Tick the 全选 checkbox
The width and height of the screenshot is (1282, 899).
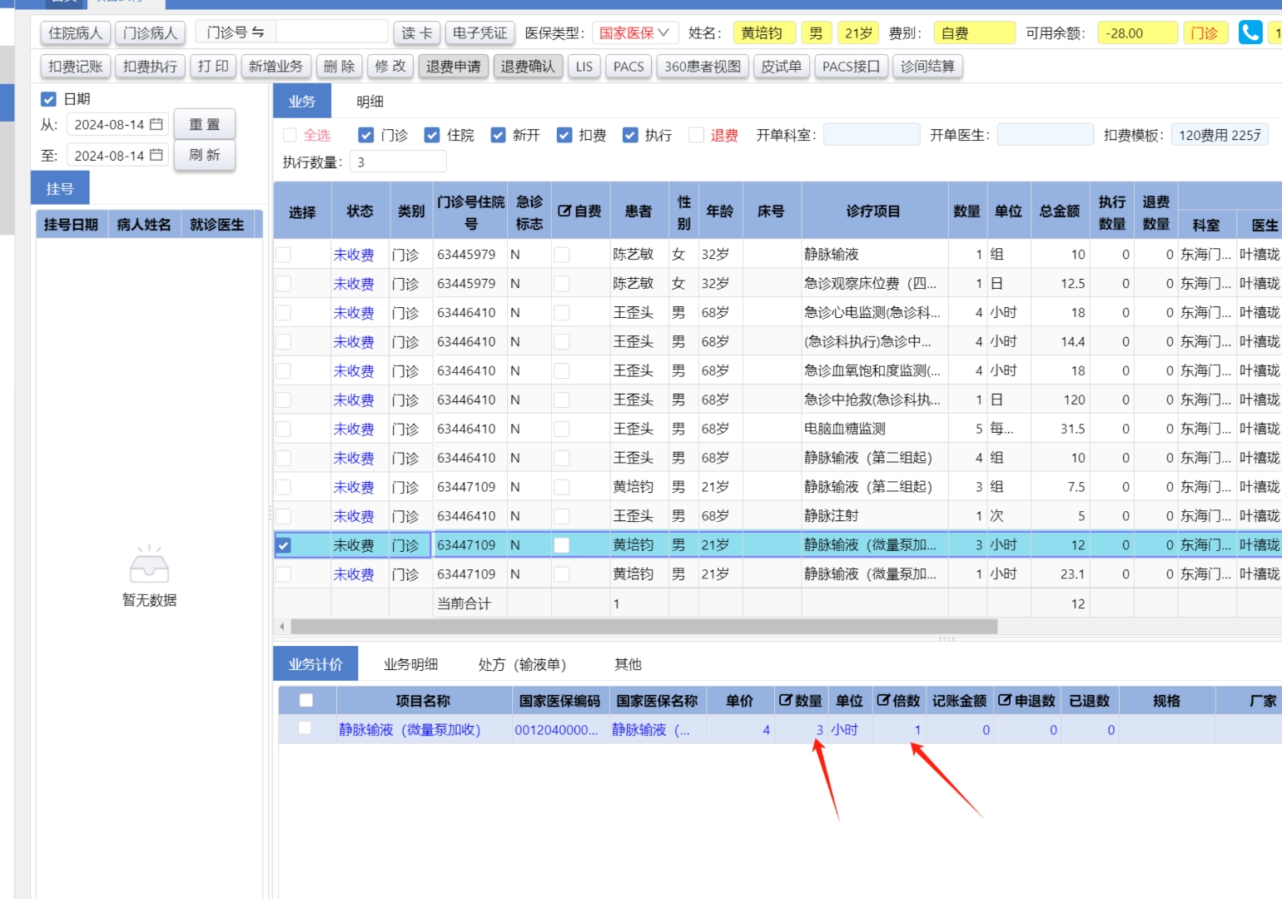pos(290,135)
